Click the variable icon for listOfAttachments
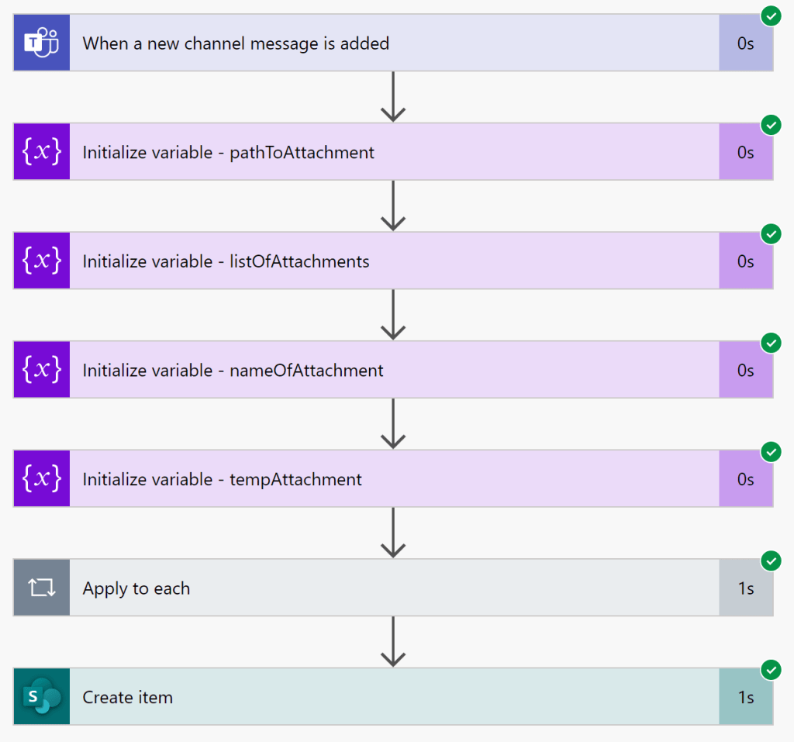794x742 pixels. click(41, 261)
